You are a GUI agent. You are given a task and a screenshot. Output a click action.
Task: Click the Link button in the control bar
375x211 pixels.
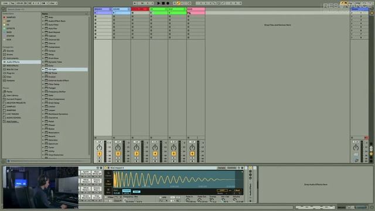5,3
